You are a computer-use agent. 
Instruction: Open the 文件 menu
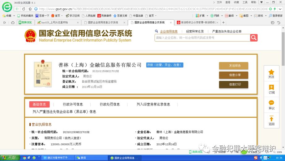[x=219, y=2]
